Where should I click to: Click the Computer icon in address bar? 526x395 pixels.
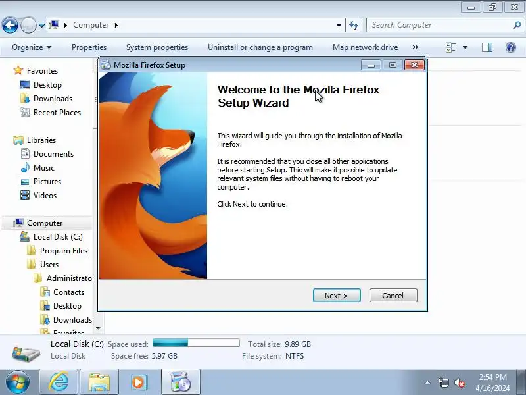(54, 25)
